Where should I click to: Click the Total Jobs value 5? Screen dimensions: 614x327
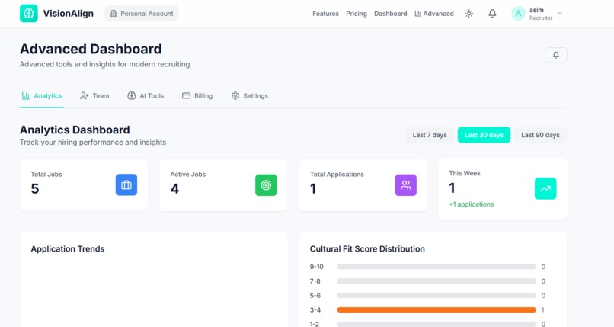point(35,189)
